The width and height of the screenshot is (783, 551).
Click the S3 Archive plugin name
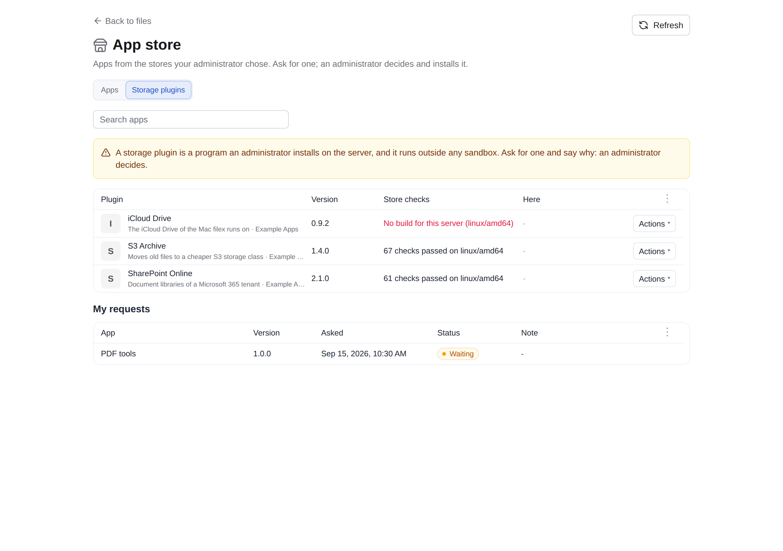147,246
